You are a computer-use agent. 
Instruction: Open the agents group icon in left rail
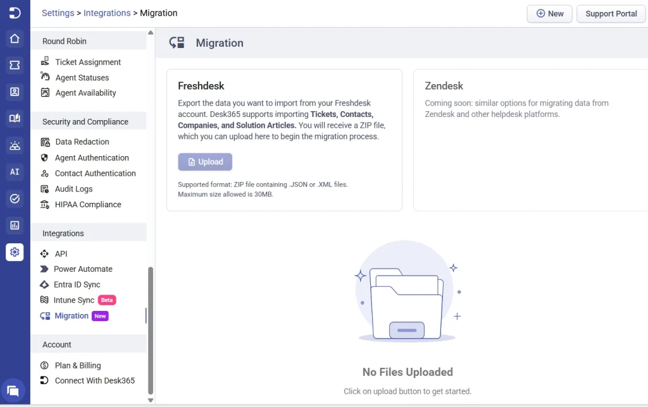15,145
